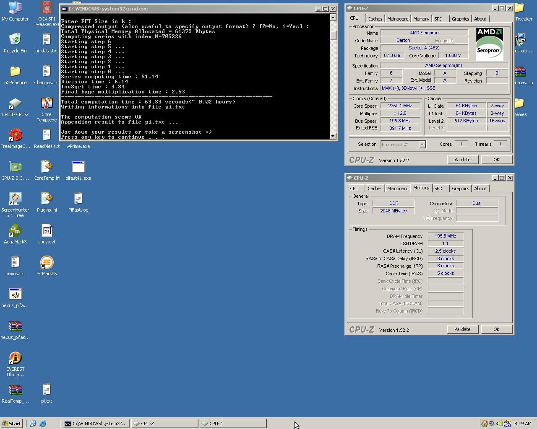Open SPD tab in lower CPU-Z window

coord(438,189)
